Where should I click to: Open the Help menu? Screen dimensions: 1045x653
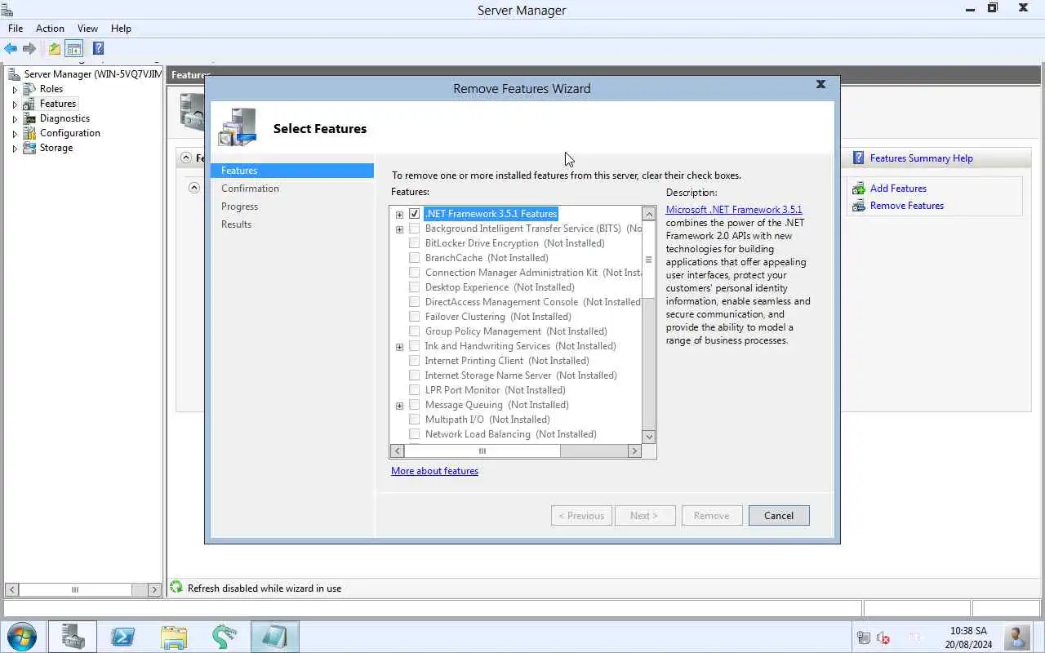[x=121, y=28]
